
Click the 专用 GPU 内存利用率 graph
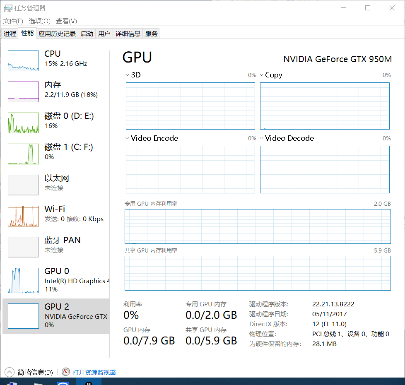click(x=258, y=226)
